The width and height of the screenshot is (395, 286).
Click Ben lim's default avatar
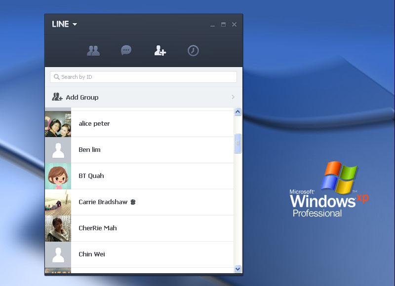(x=58, y=150)
